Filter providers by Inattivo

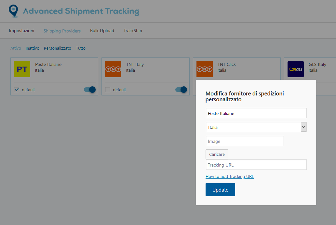pyautogui.click(x=33, y=48)
